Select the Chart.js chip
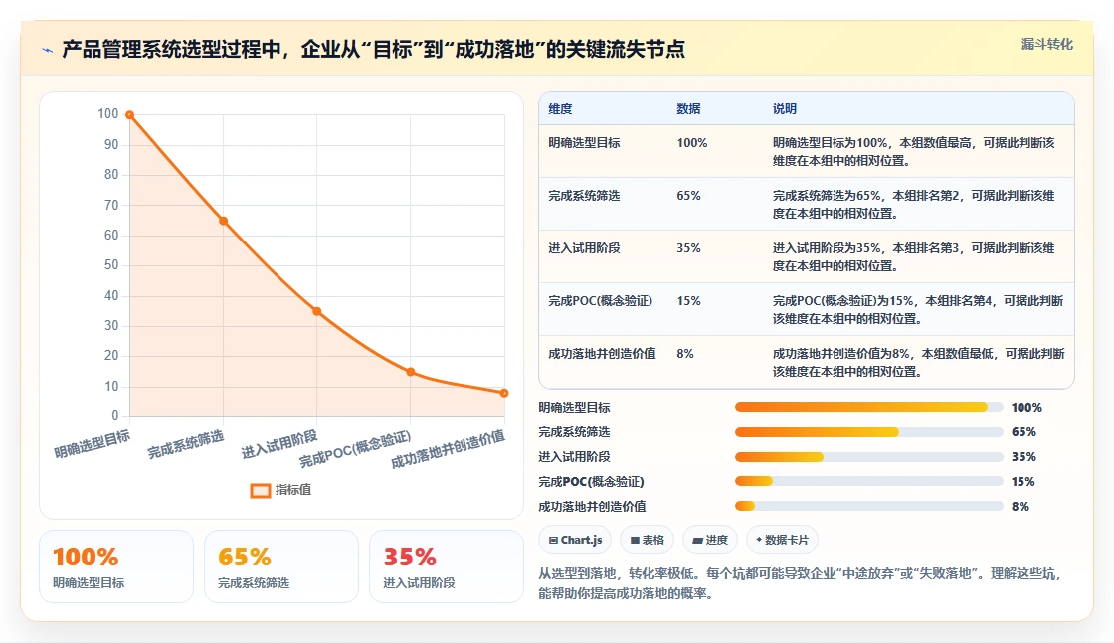The image size is (1114, 643). [576, 540]
